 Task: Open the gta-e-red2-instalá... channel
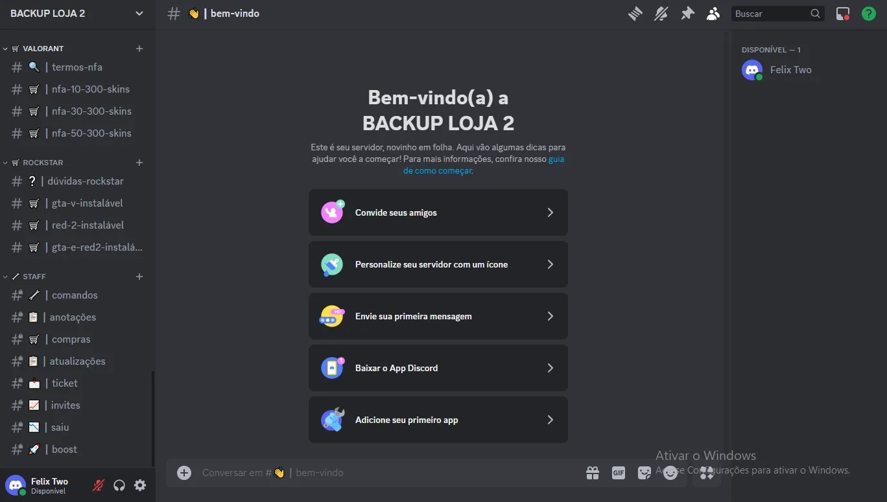point(78,247)
